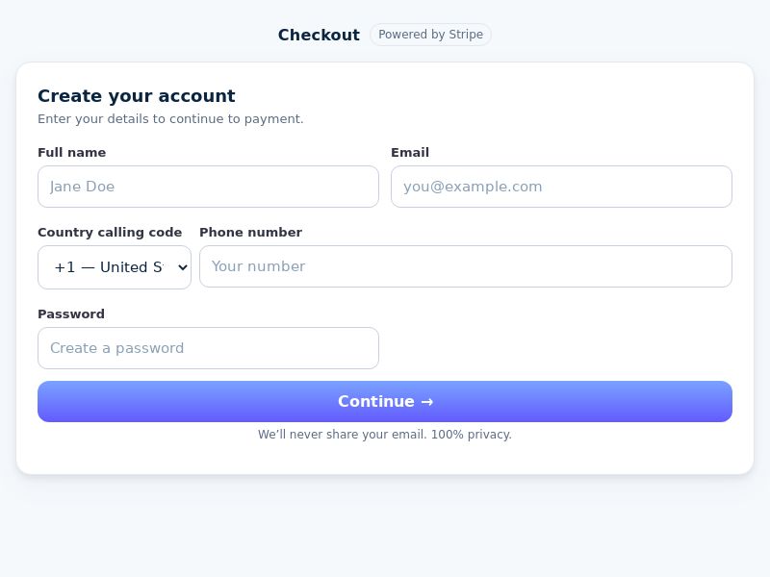Select the Full name label
Image resolution: width=770 pixels, height=577 pixels.
pos(71,153)
